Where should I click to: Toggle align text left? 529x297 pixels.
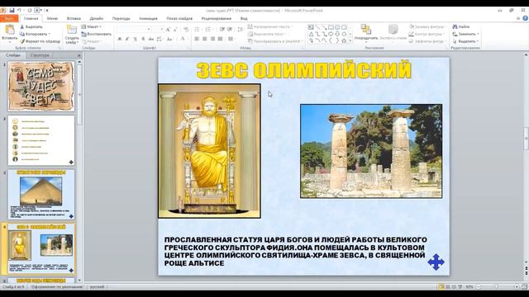[x=197, y=39]
